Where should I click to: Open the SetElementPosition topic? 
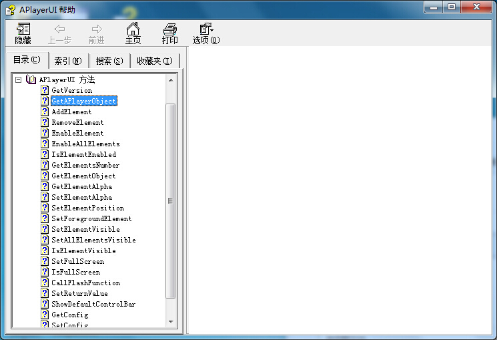click(x=88, y=208)
